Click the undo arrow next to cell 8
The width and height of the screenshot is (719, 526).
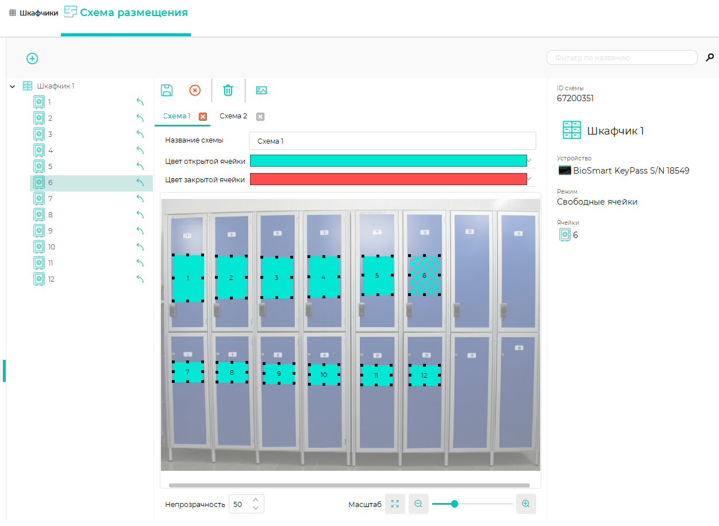[x=140, y=214]
